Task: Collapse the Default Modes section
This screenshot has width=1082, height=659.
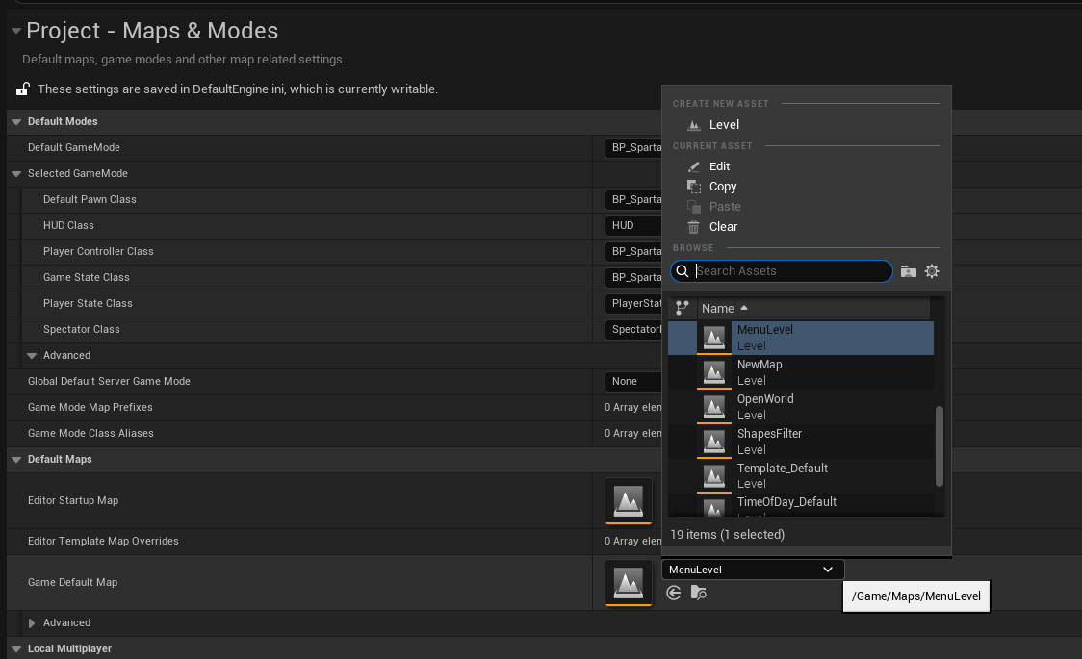Action: [x=16, y=122]
